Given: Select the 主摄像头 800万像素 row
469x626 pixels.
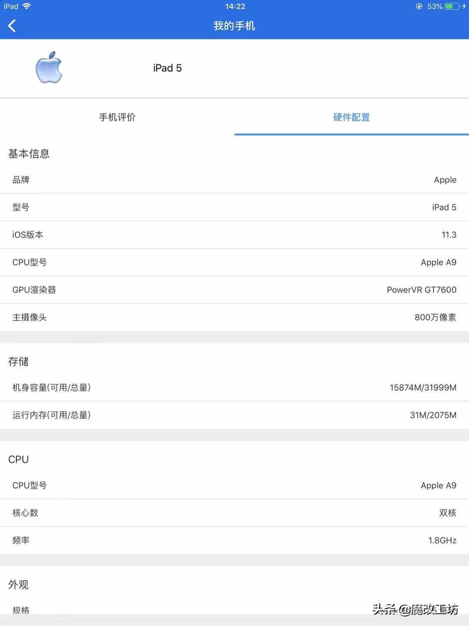Looking at the screenshot, I should [234, 318].
